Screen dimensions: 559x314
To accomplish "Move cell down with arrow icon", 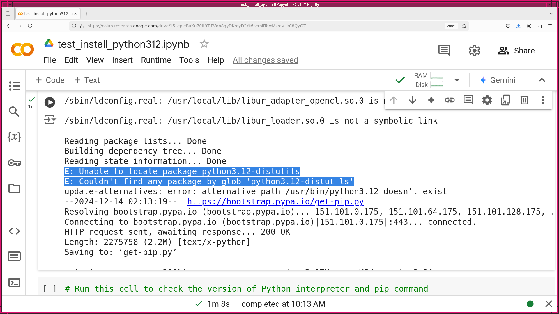I will click(412, 100).
